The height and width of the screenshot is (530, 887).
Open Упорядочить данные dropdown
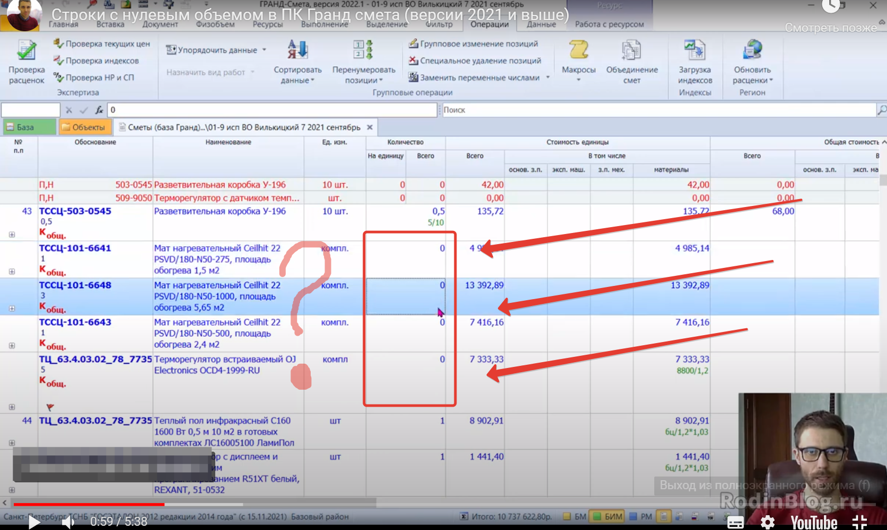click(216, 50)
